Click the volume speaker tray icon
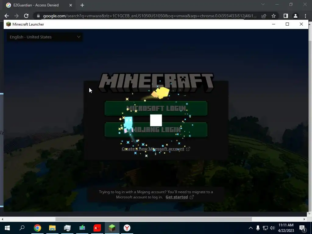Image resolution: width=312 pixels, height=234 pixels. [272, 228]
